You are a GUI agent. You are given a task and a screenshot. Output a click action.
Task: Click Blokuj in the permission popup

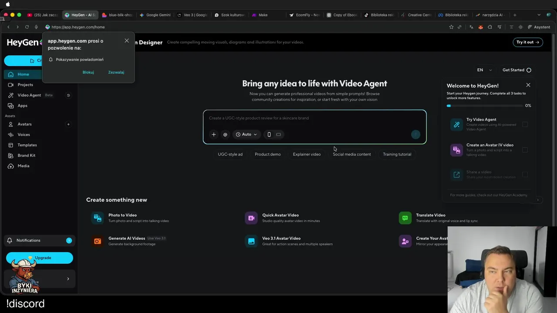(88, 72)
